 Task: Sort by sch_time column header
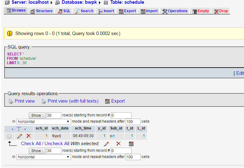coord(83,128)
